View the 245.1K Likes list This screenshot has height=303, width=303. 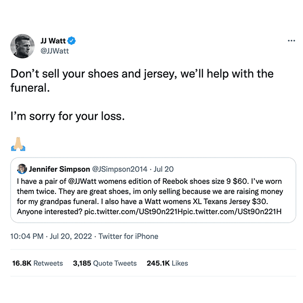pyautogui.click(x=166, y=263)
